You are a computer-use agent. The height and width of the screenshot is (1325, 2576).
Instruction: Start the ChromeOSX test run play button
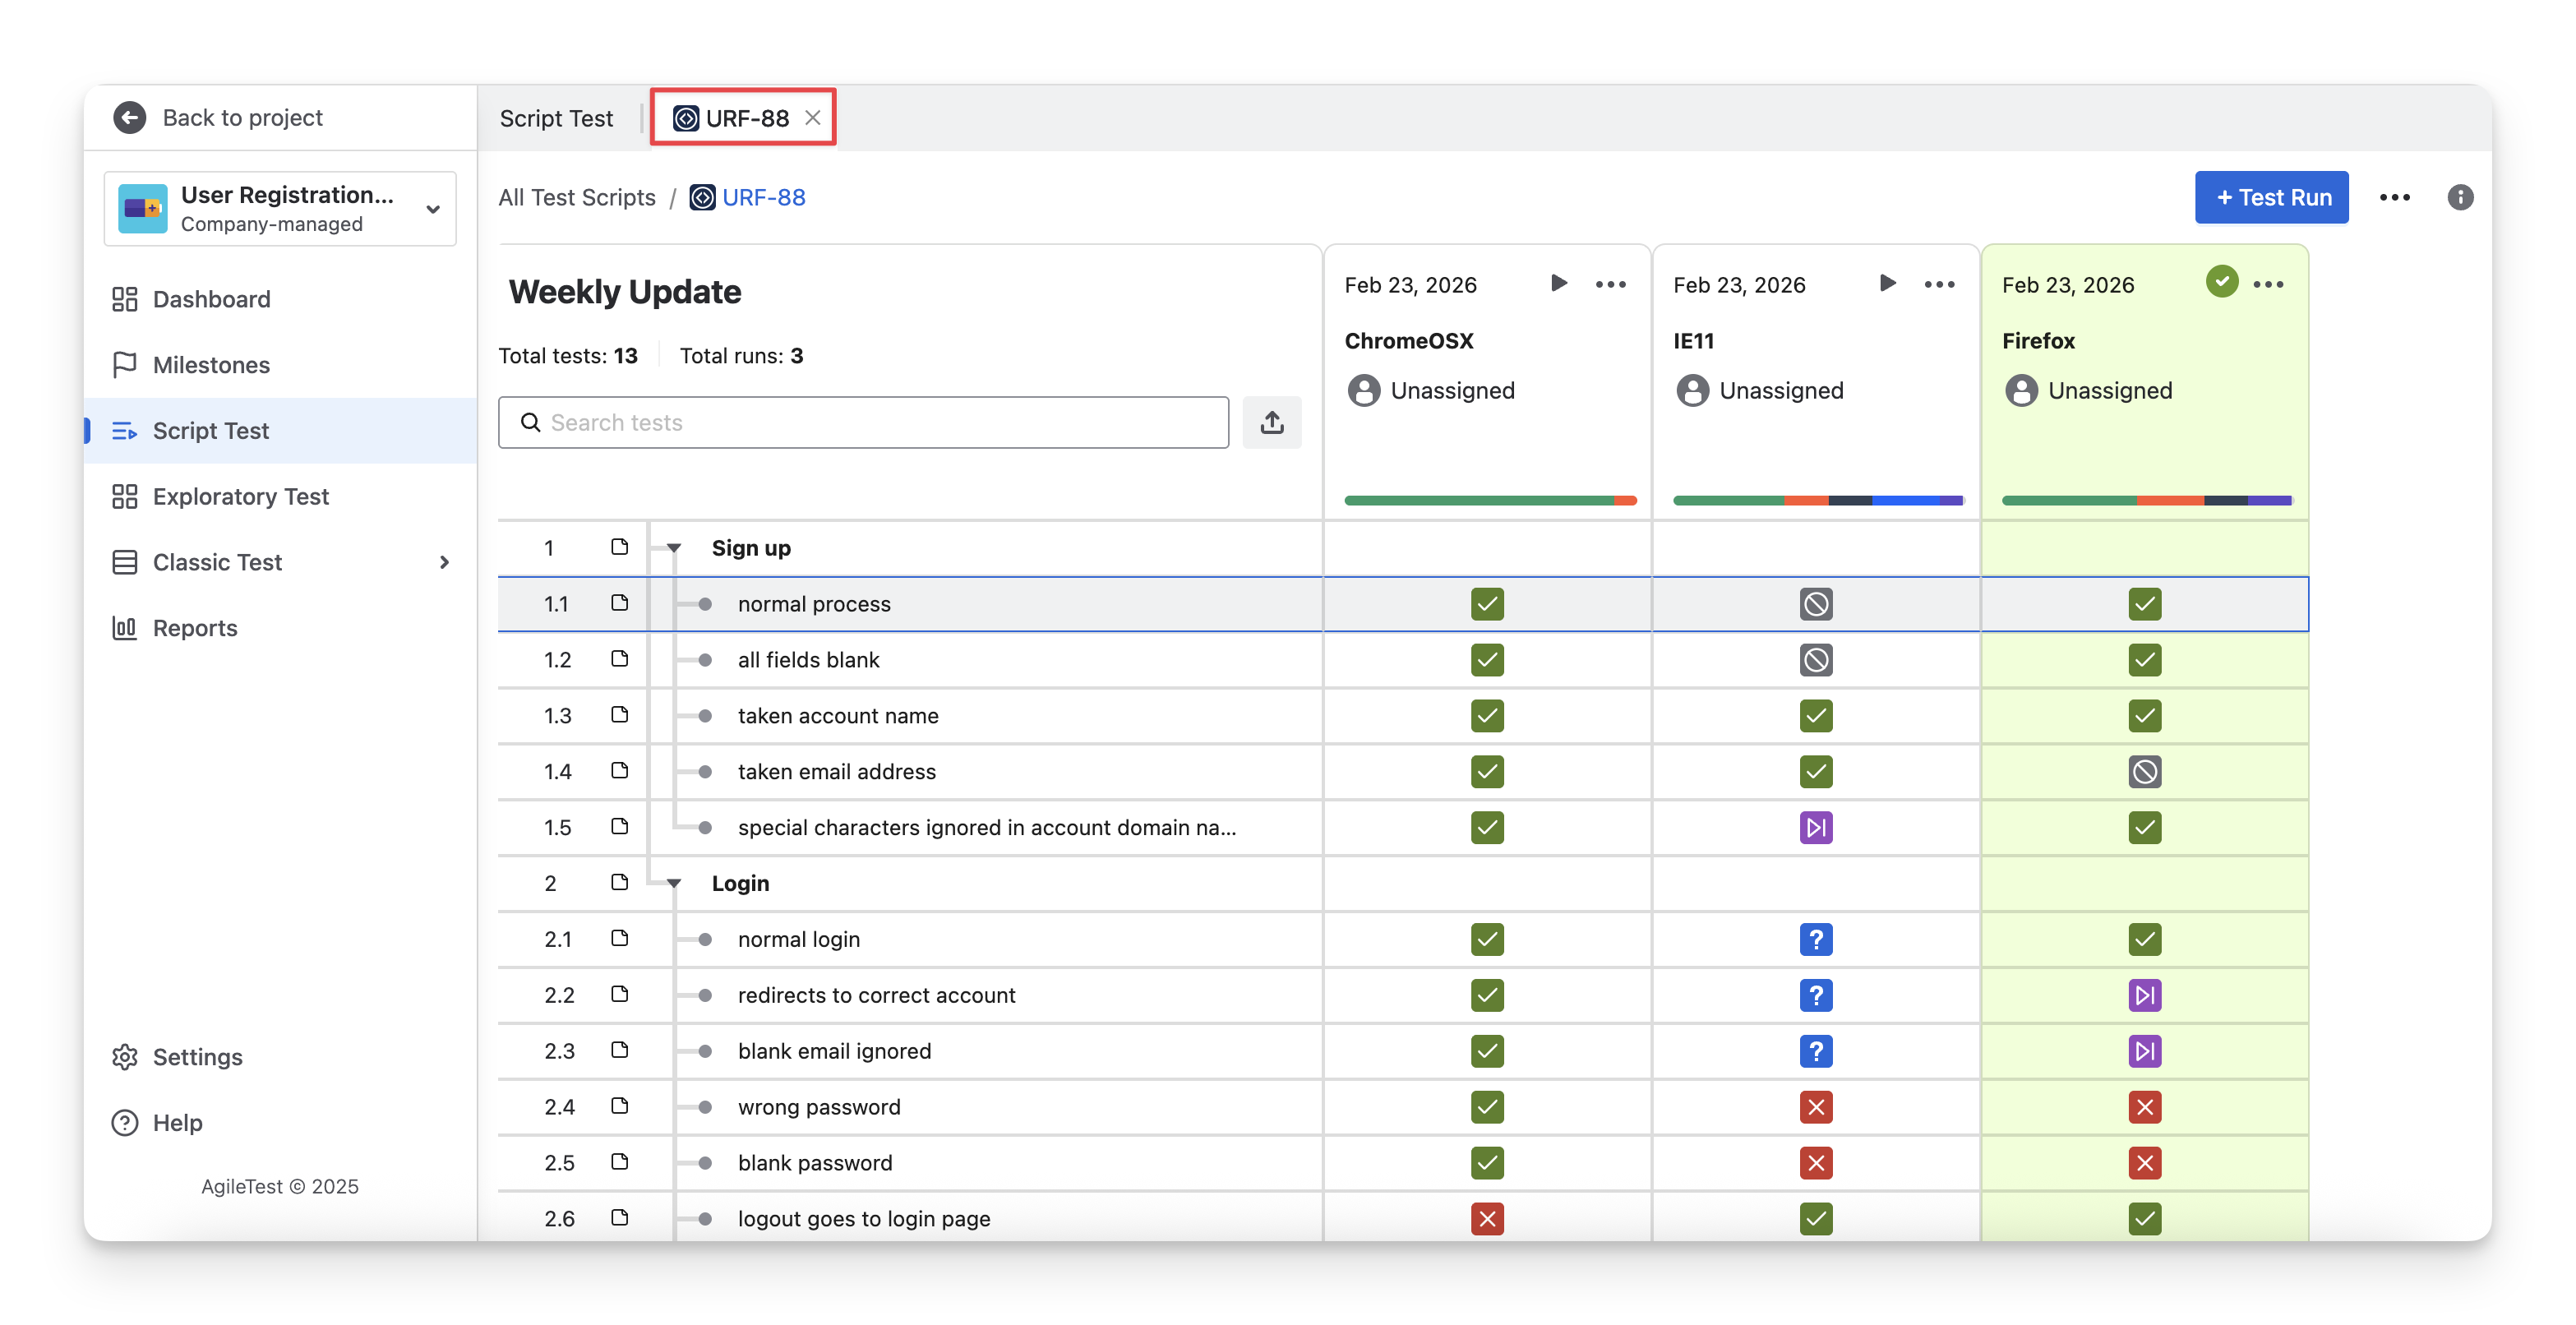[1558, 283]
